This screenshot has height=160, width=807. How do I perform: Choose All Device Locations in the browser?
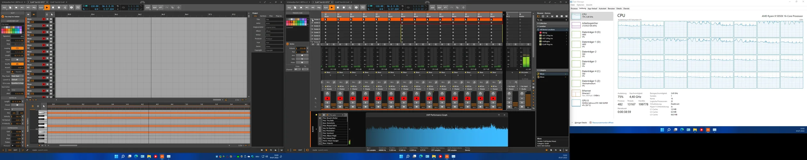point(553,29)
